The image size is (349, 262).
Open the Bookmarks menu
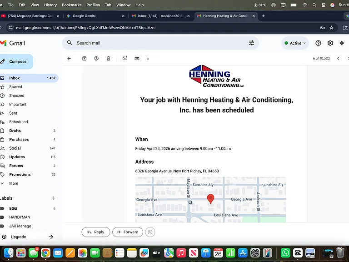pyautogui.click(x=72, y=5)
